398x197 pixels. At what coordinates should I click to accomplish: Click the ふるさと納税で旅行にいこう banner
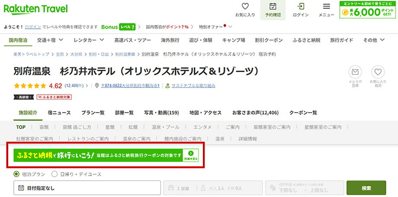(x=106, y=155)
